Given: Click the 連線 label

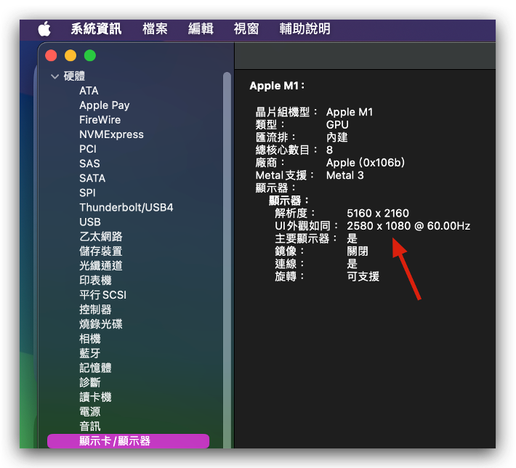Looking at the screenshot, I should coord(289,264).
